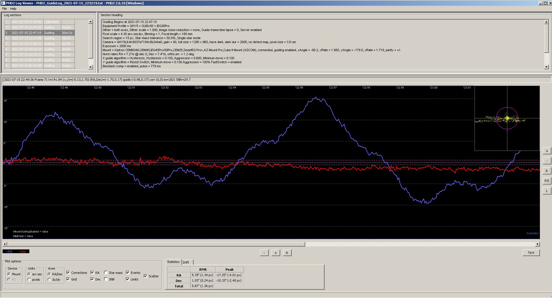Viewport: 552px width, 298px height.
Task: Switch to the Drift tab
Action: point(186,262)
